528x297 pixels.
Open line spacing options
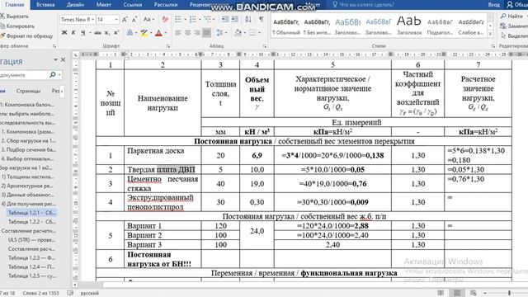coord(220,33)
